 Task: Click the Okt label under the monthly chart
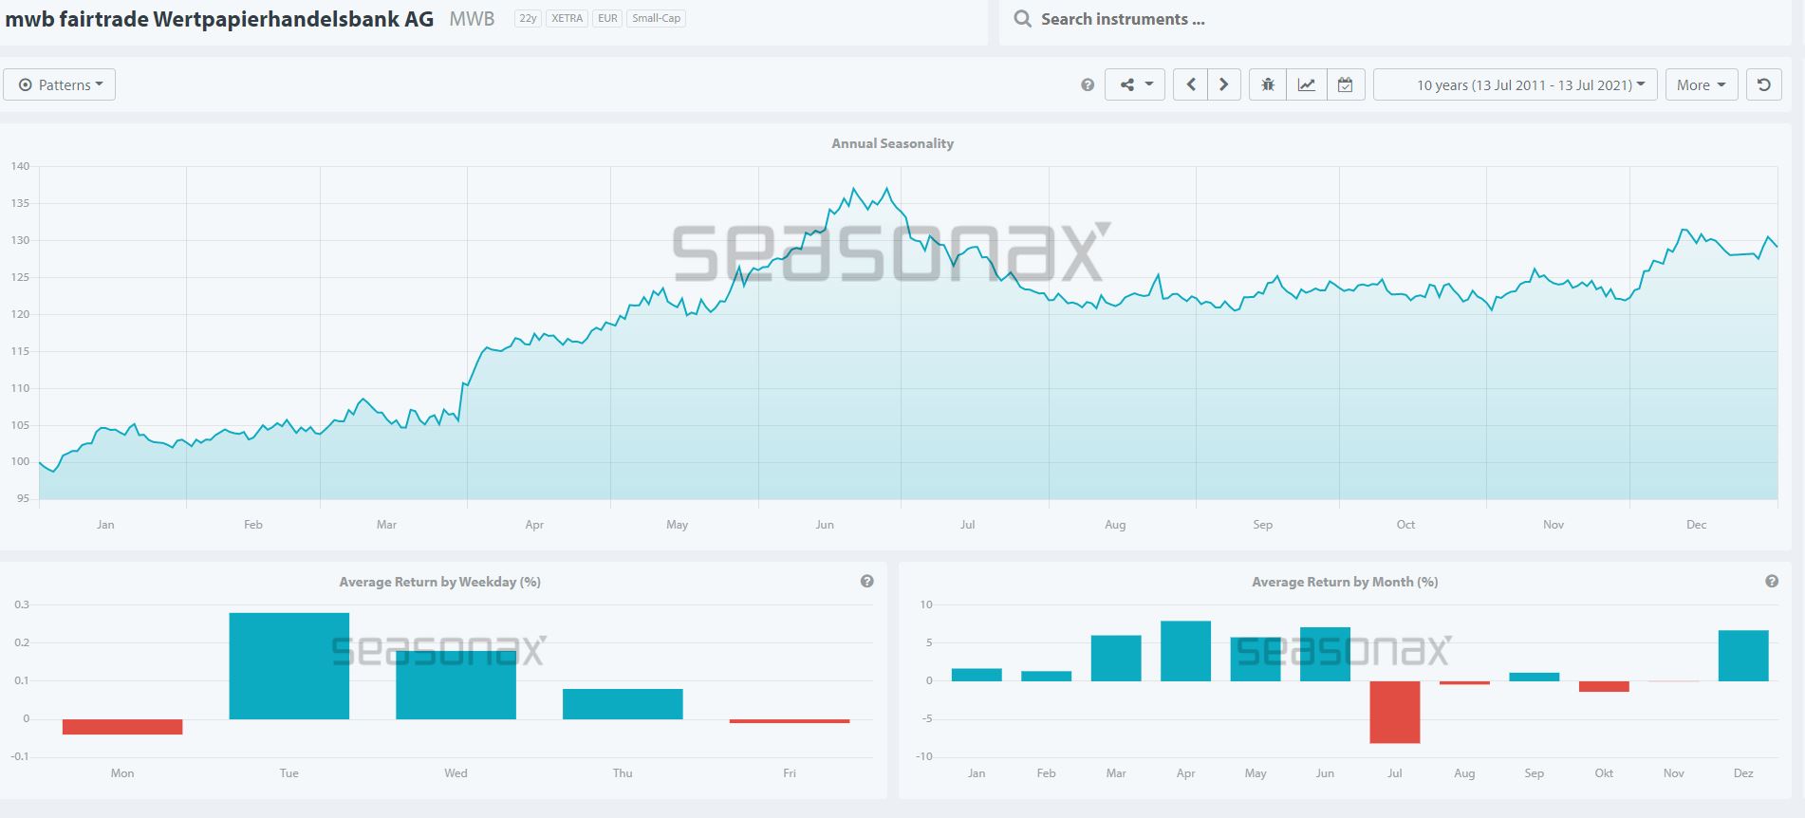point(1604,773)
